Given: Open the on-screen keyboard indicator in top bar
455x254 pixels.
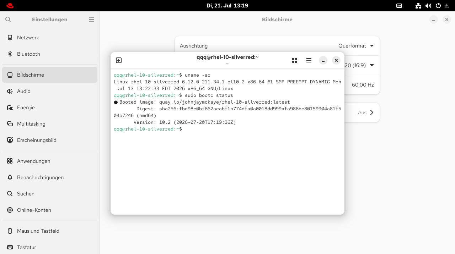Looking at the screenshot, I should click(399, 6).
